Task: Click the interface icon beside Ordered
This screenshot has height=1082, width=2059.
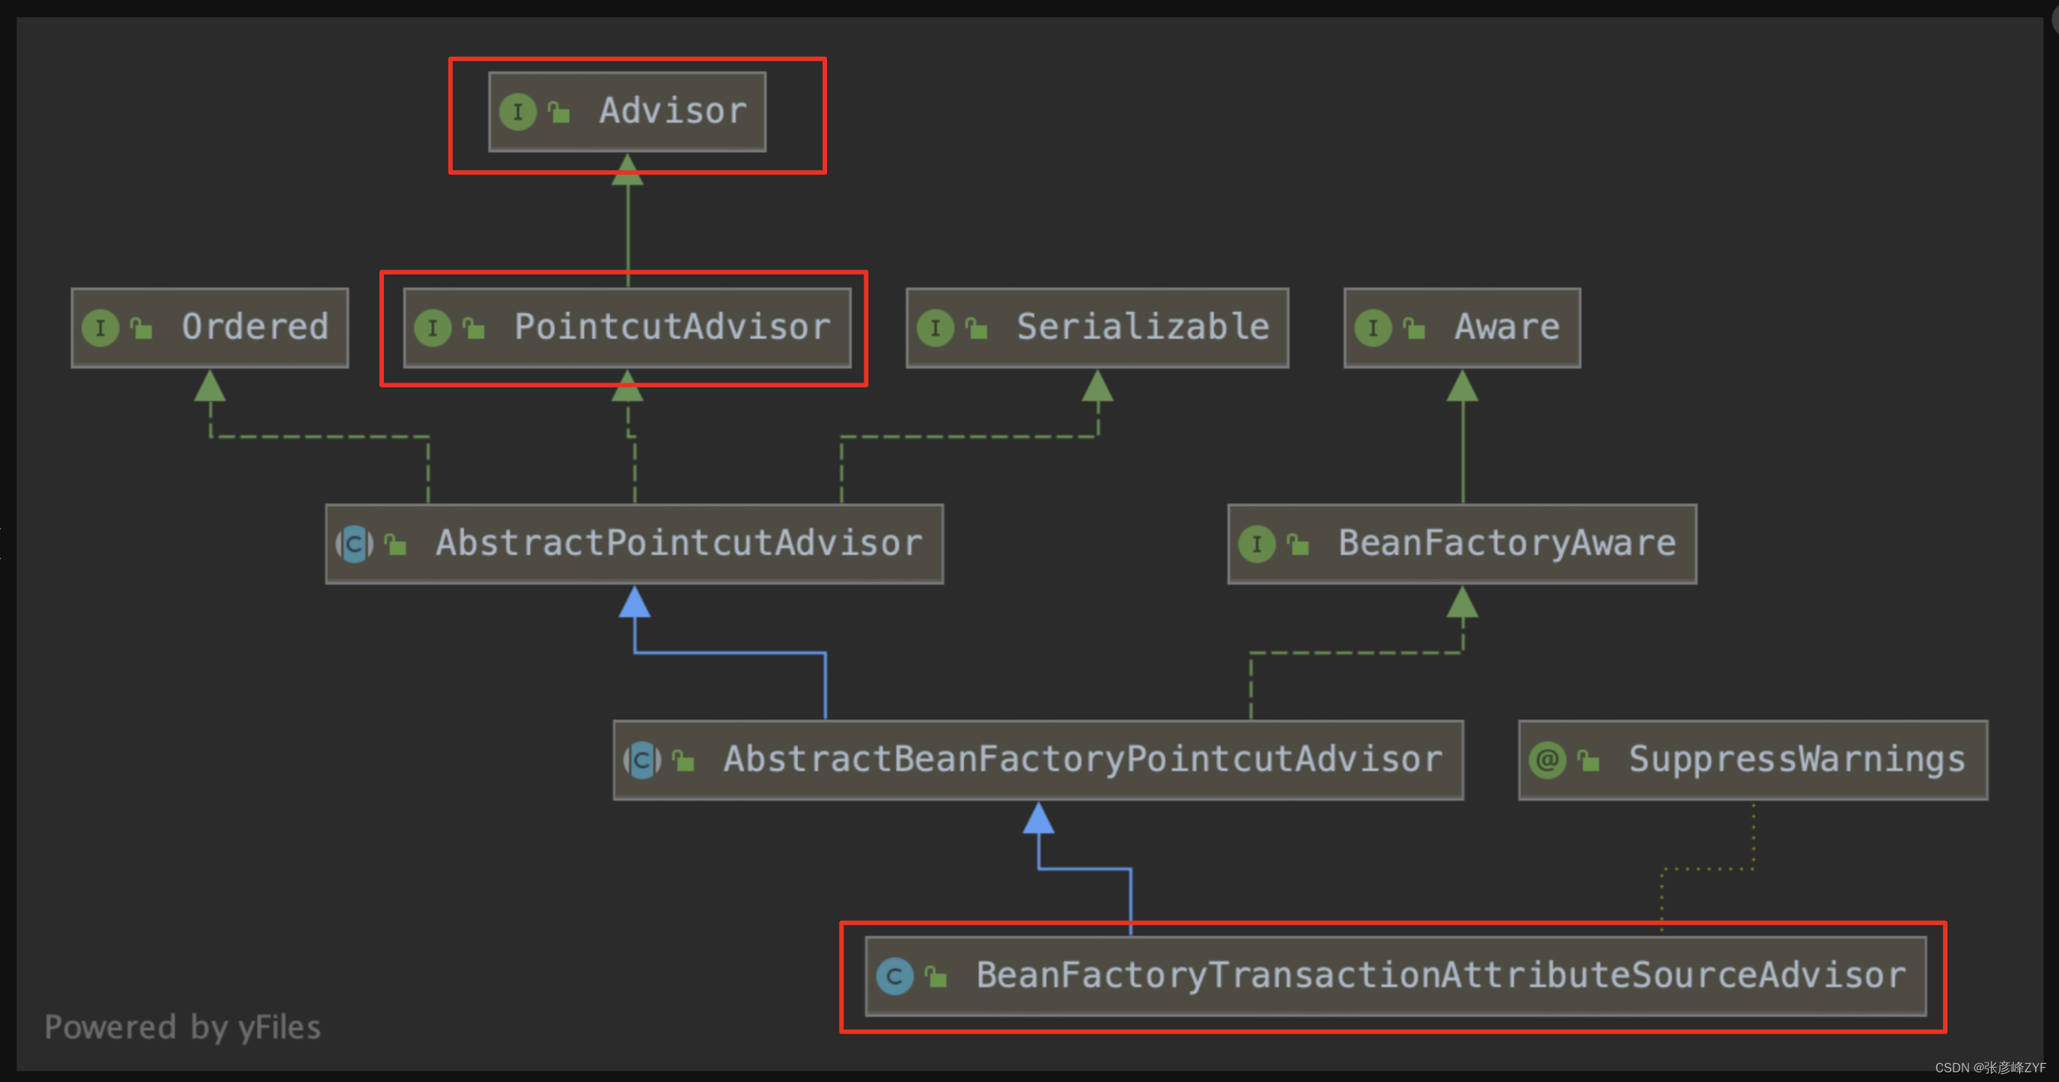Action: (x=101, y=328)
